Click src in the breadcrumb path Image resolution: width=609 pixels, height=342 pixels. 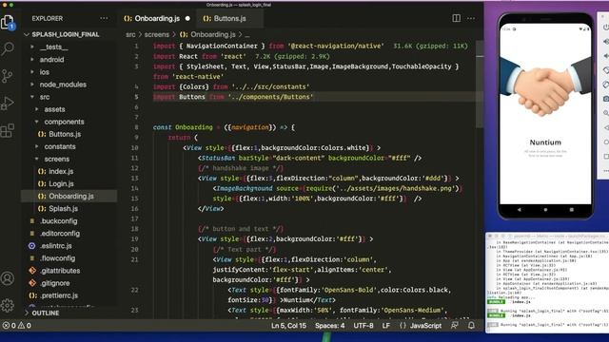pyautogui.click(x=130, y=34)
